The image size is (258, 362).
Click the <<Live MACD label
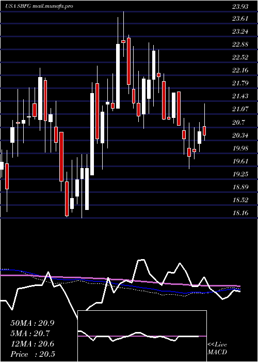217,349
